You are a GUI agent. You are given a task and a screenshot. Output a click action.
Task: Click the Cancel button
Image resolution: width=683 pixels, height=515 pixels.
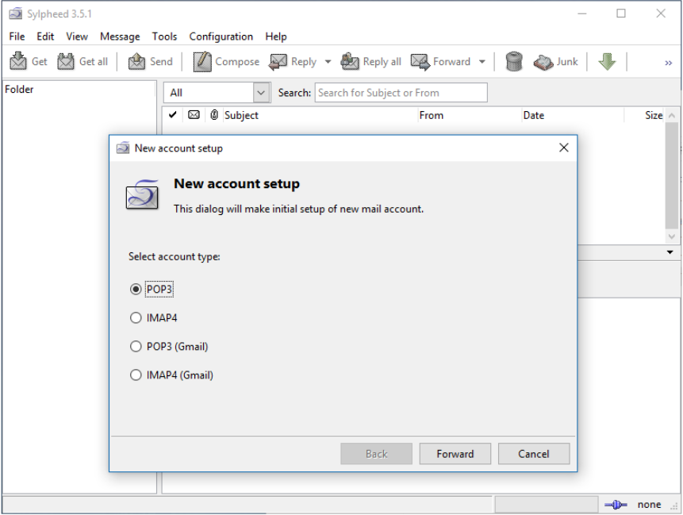tap(534, 454)
